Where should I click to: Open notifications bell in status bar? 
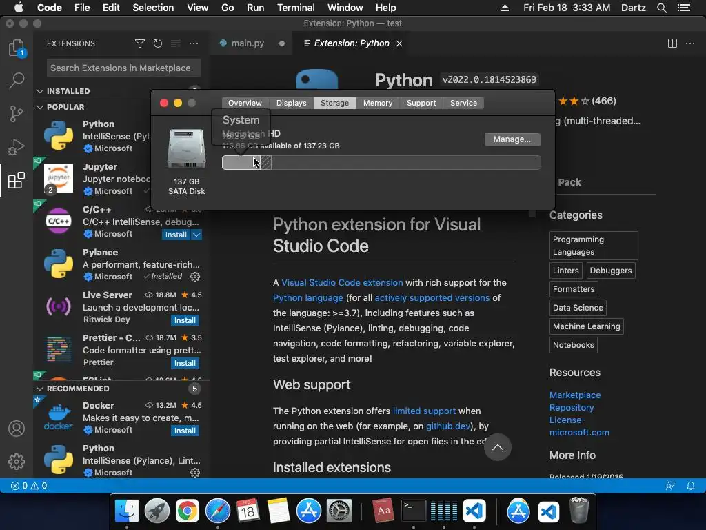pos(691,486)
